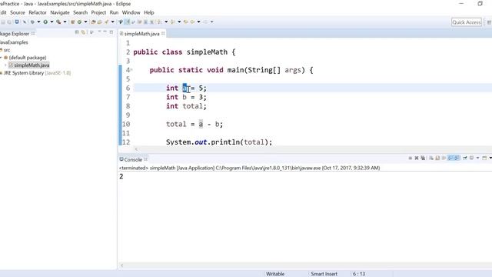Click the Quick Access field

point(467,22)
